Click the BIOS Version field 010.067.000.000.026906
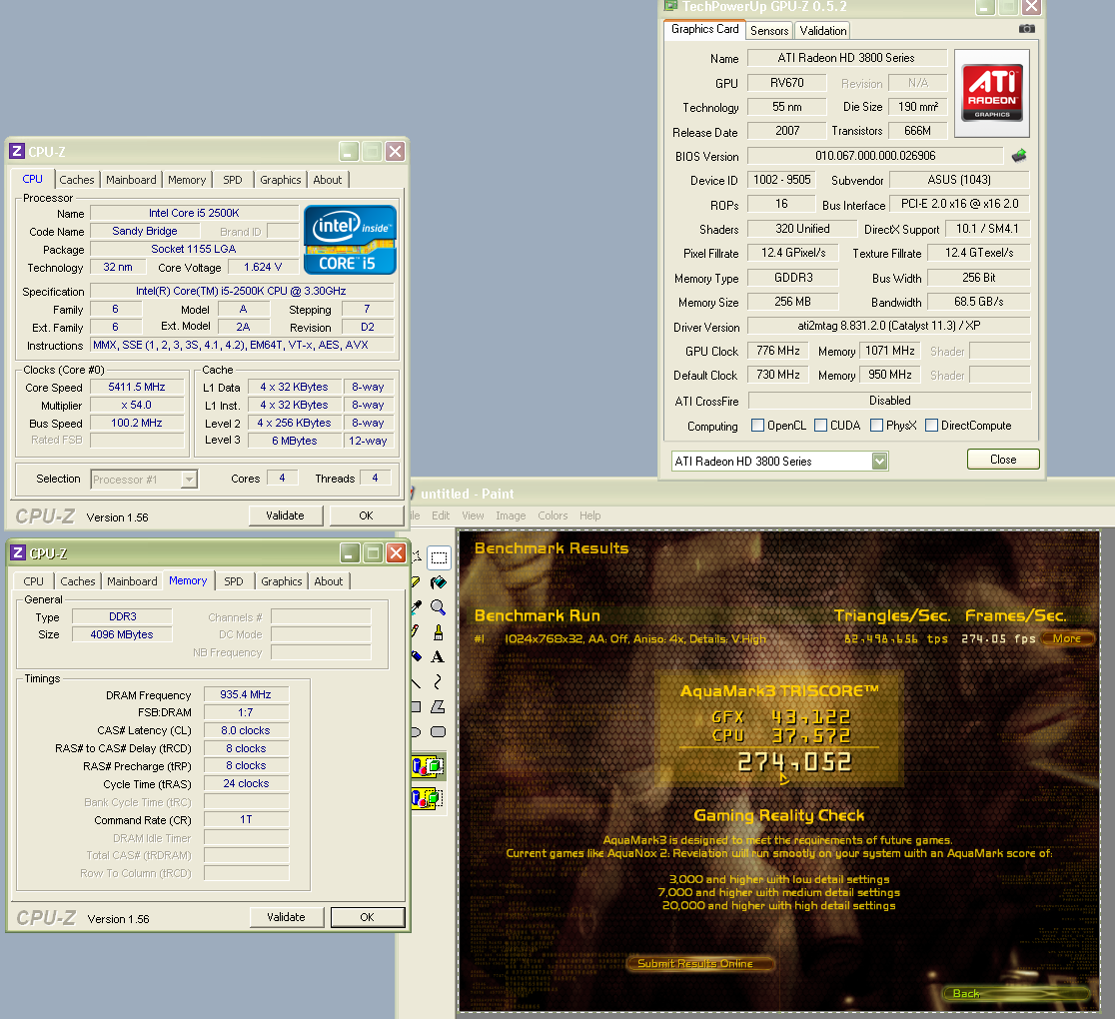 [875, 156]
